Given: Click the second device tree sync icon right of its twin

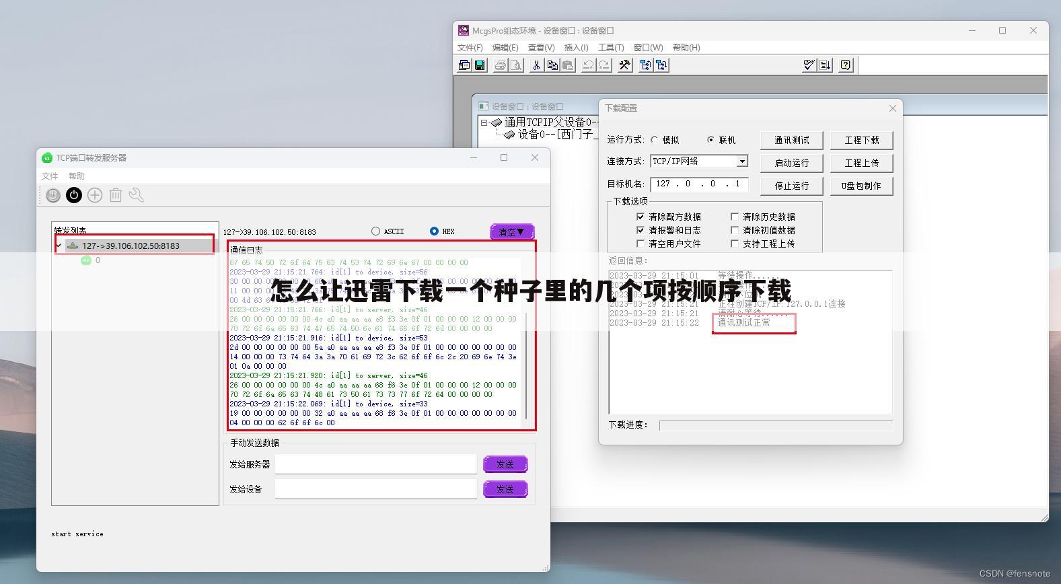Looking at the screenshot, I should [x=661, y=65].
